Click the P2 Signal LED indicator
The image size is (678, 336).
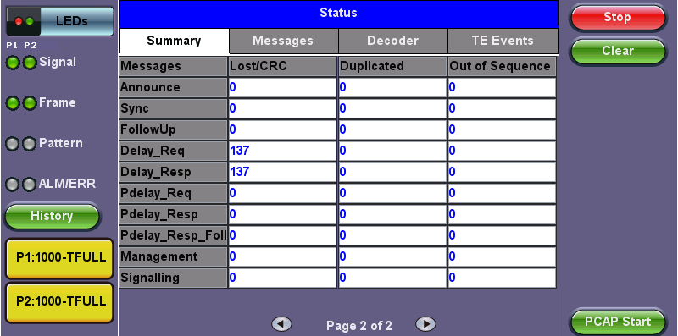coord(30,63)
